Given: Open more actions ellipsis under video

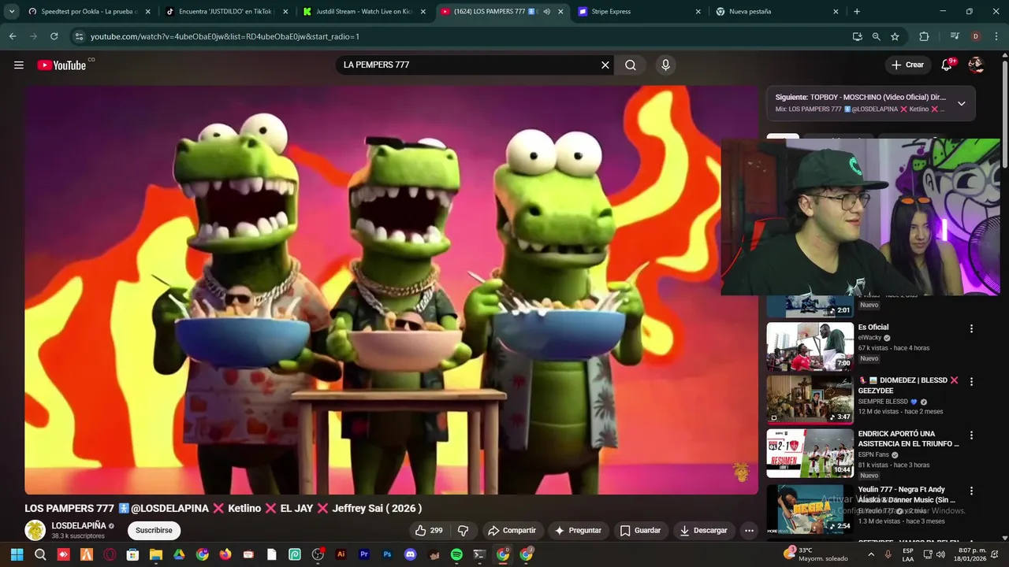Looking at the screenshot, I should tap(749, 531).
